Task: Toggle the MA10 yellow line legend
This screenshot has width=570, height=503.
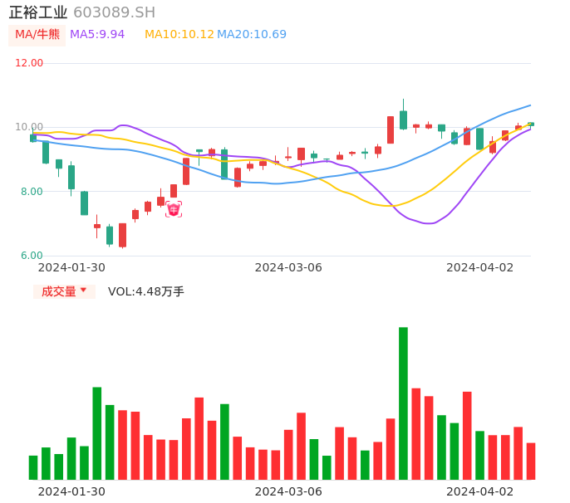Action: point(179,35)
